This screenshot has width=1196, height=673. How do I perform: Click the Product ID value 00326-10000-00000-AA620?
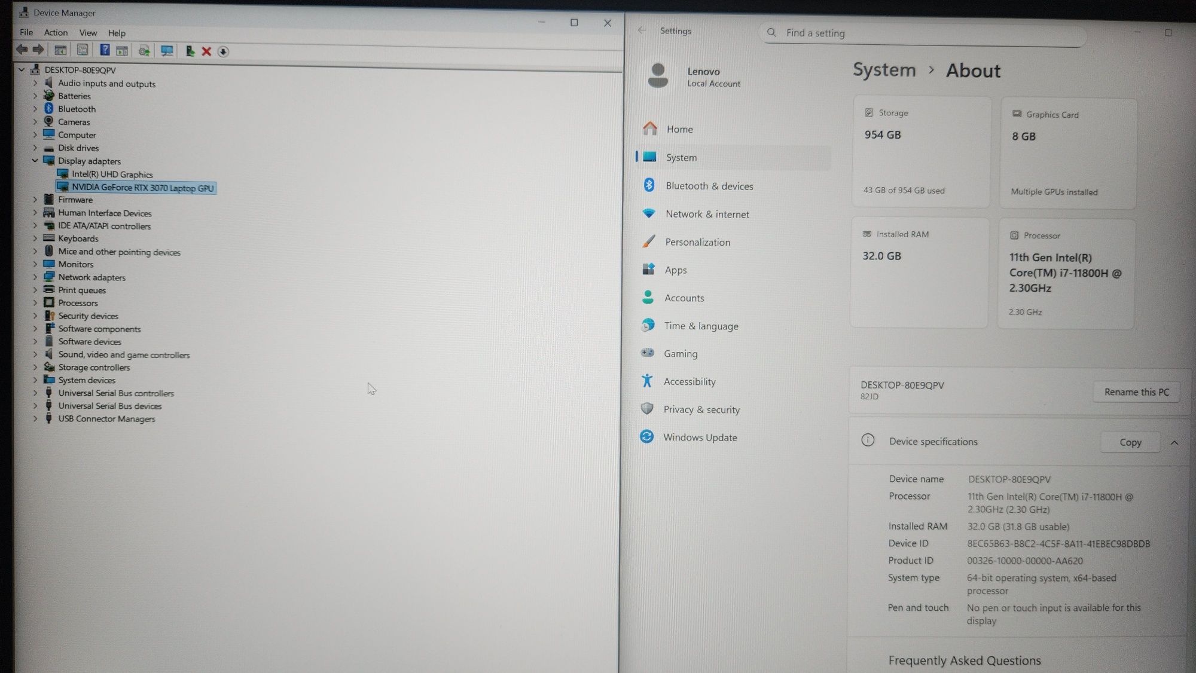(x=1025, y=561)
